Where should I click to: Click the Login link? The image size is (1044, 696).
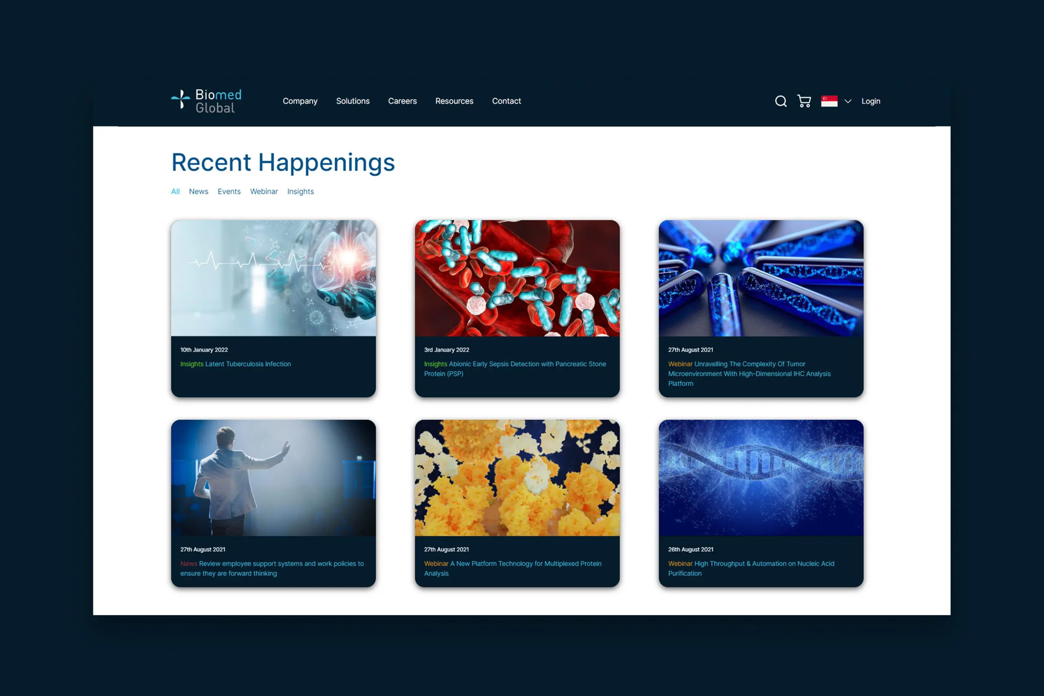(870, 101)
